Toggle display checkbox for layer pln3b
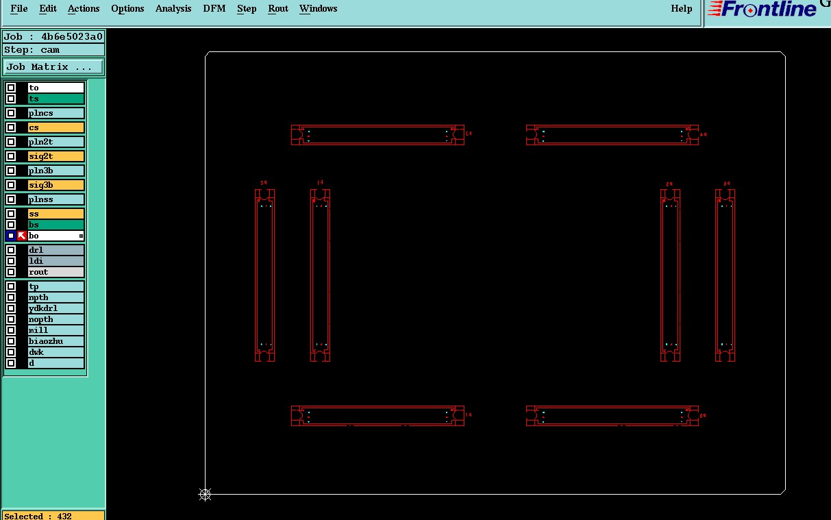 tap(11, 171)
